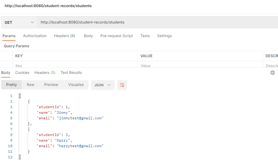Open the response Cookies tab

(x=22, y=73)
